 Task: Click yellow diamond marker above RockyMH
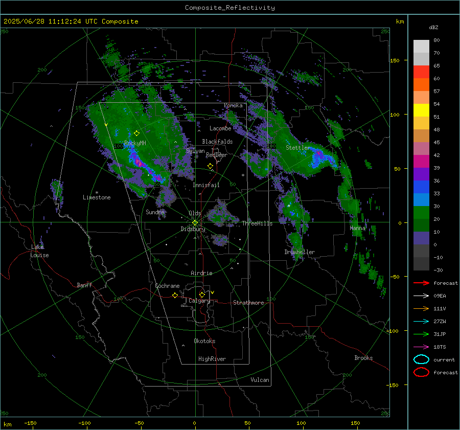coord(136,133)
